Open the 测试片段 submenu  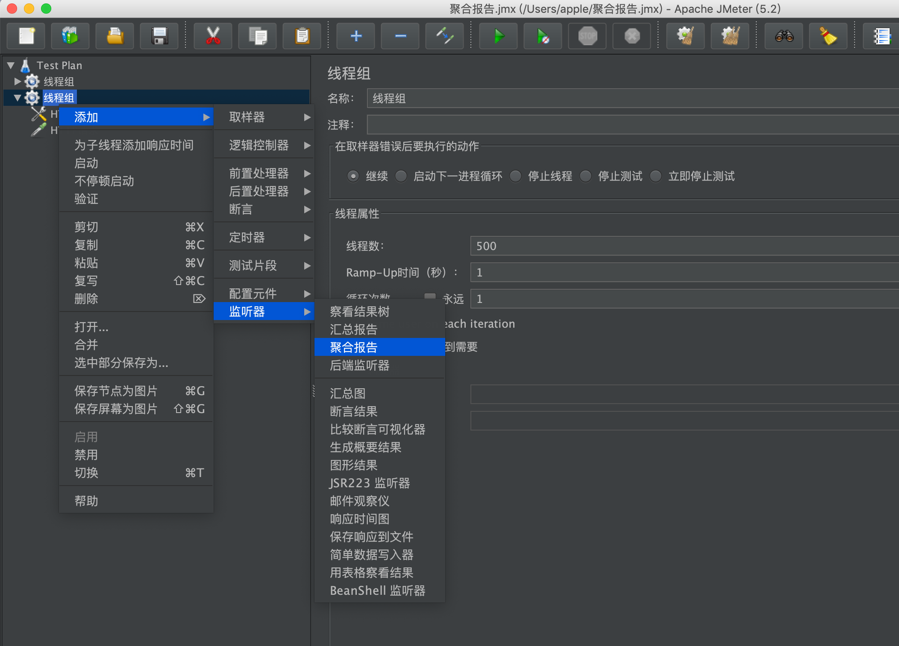tap(264, 265)
